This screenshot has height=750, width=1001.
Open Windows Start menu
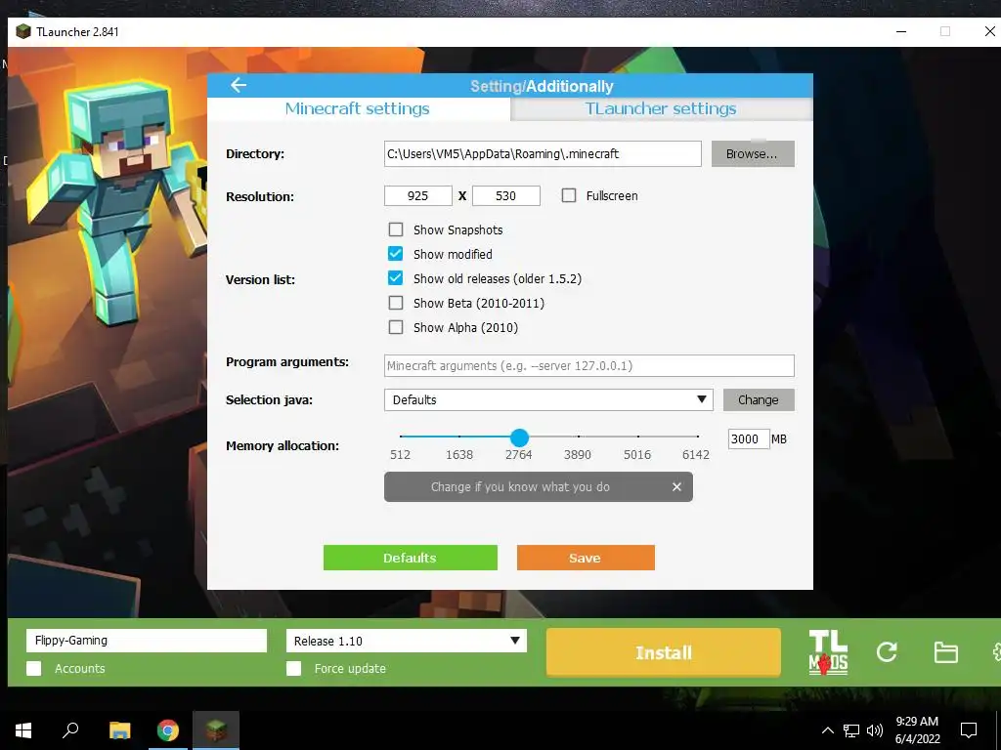click(x=23, y=729)
